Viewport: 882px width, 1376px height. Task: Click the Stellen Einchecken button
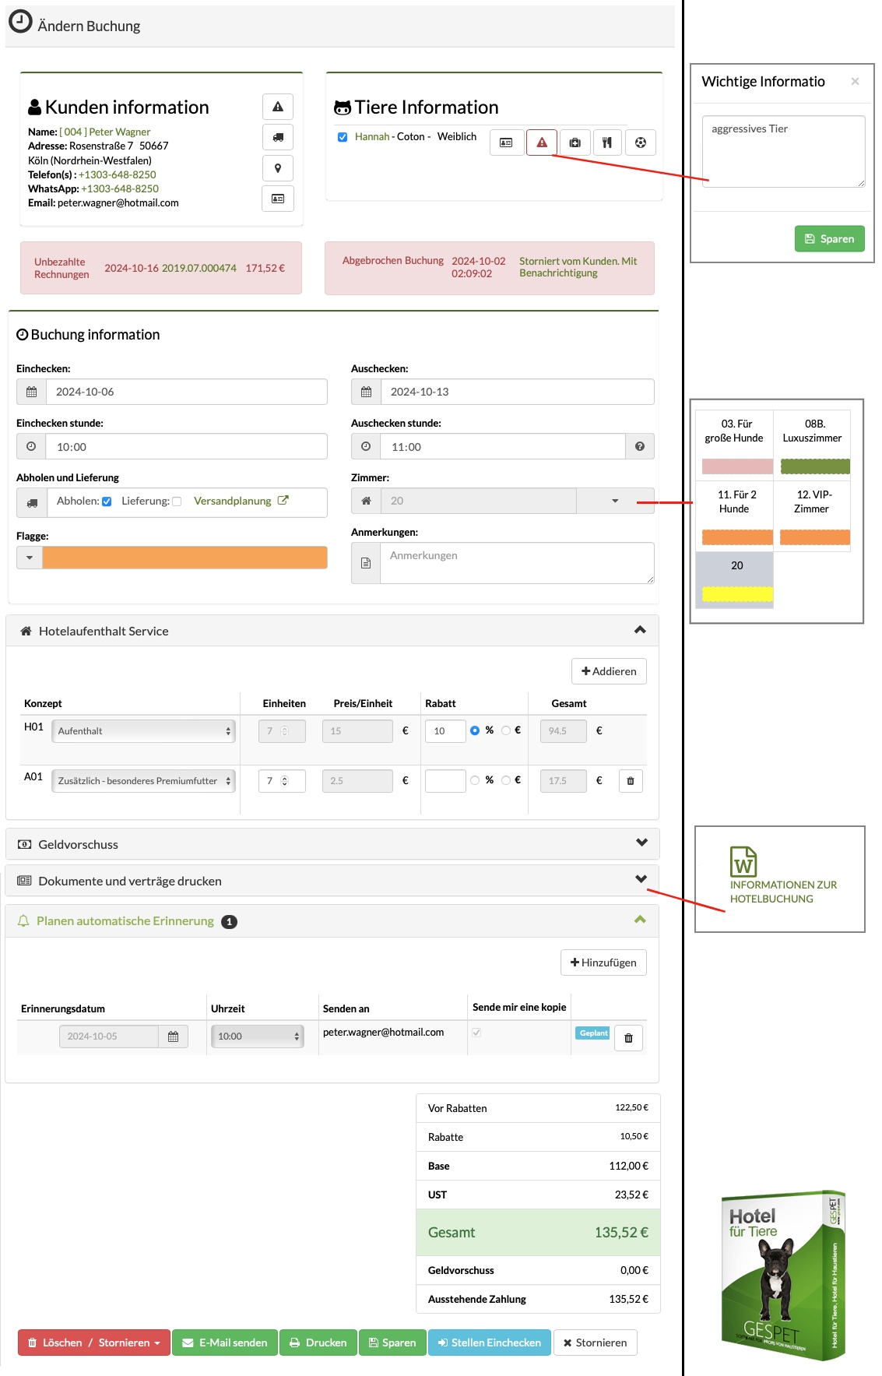tap(490, 1343)
